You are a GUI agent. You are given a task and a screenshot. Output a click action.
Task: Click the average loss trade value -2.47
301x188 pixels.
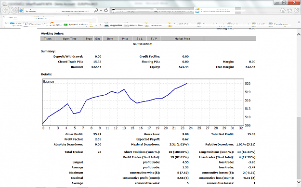tap(252, 167)
